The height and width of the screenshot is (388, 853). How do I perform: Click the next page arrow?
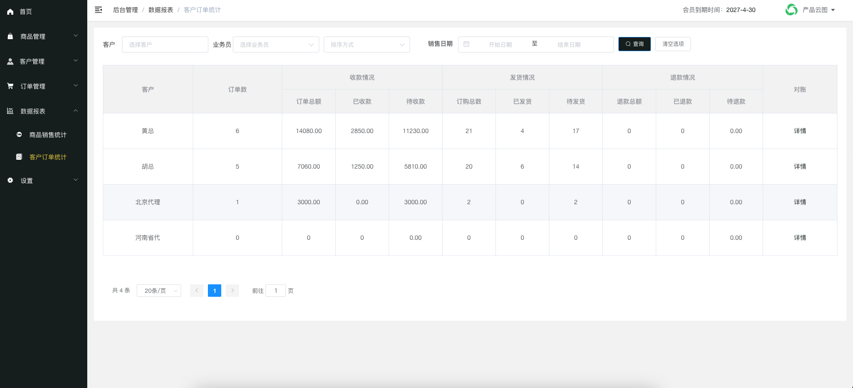[x=232, y=291]
